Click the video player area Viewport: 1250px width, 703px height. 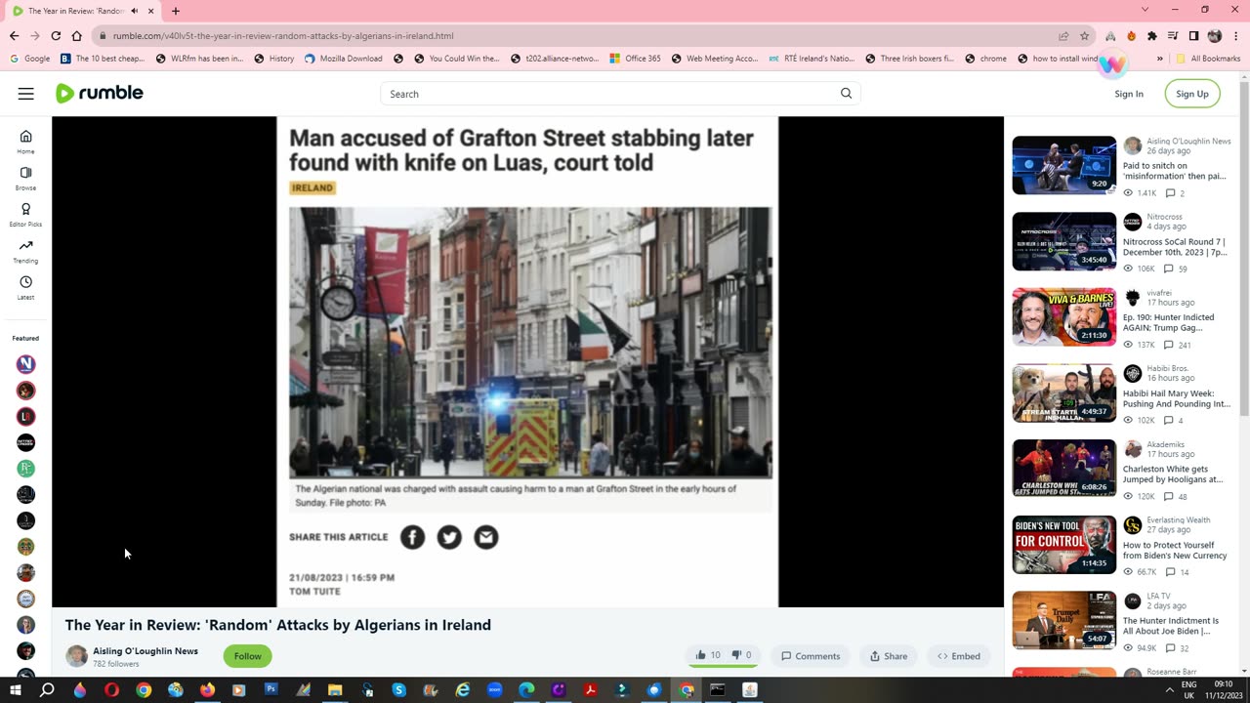pyautogui.click(x=527, y=361)
